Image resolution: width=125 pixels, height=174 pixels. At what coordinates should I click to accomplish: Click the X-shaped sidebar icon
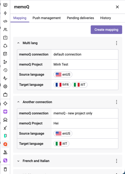tap(5, 128)
